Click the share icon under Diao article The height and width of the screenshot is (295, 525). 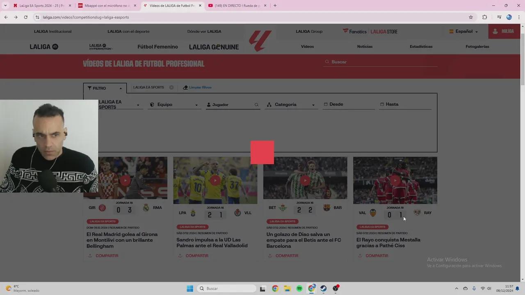(269, 256)
